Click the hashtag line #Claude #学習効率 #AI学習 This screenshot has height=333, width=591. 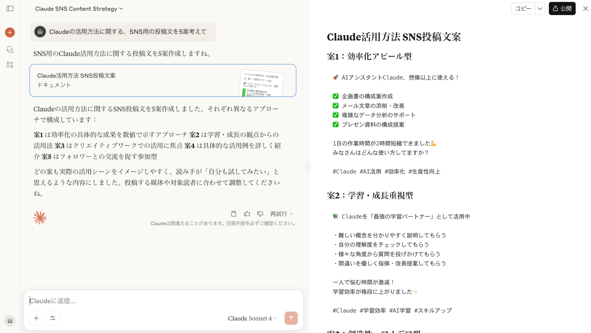[x=392, y=311]
